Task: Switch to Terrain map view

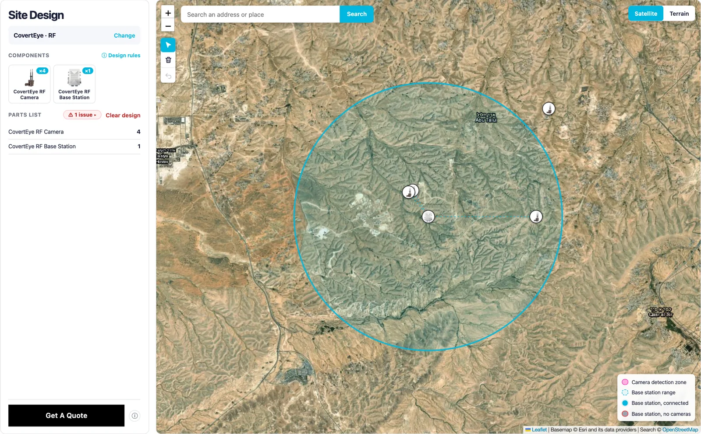Action: coord(679,14)
